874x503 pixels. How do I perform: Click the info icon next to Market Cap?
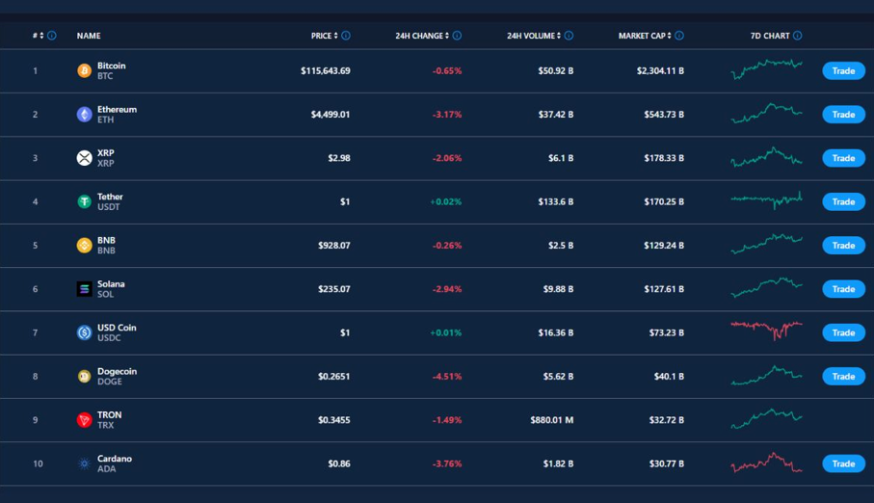679,36
